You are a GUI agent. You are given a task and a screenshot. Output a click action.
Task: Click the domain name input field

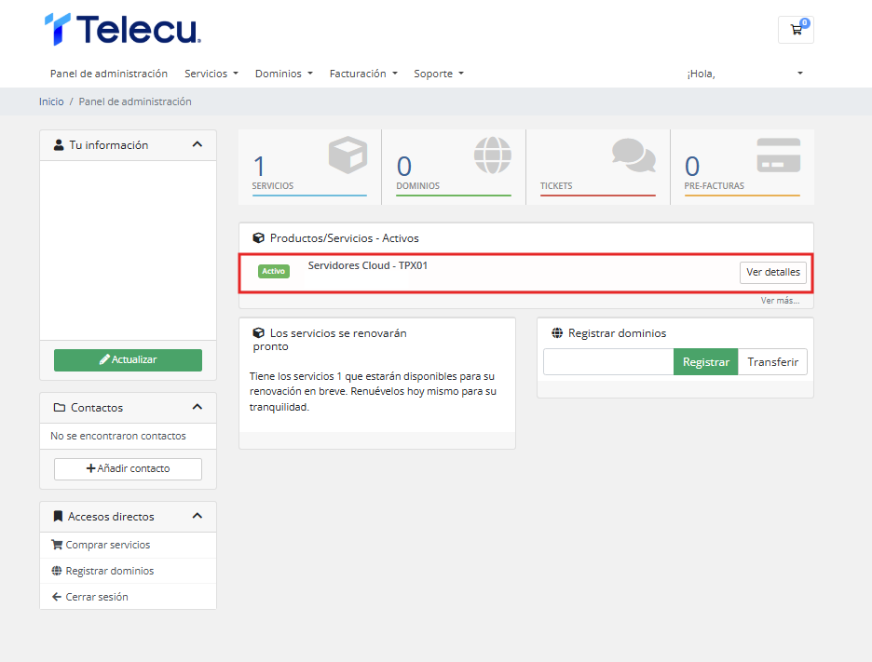pos(608,362)
